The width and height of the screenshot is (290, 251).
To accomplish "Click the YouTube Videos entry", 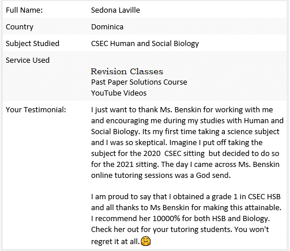I will 119,93.
